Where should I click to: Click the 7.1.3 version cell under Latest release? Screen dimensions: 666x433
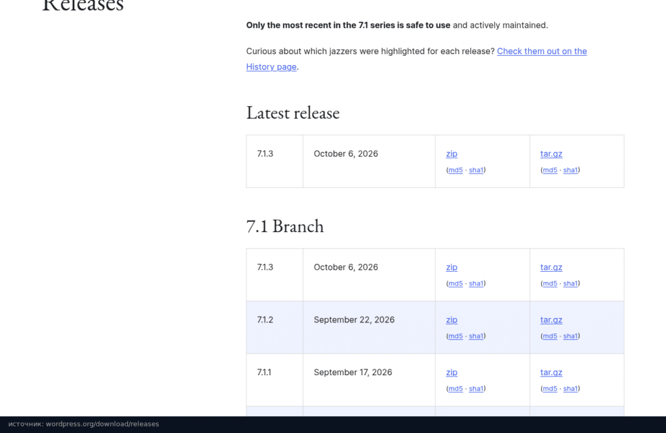point(275,161)
